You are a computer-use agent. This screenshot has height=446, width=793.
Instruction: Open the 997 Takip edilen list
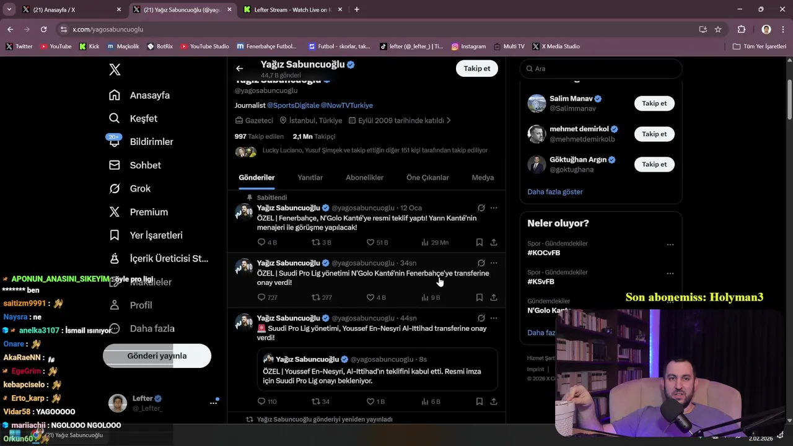click(259, 136)
